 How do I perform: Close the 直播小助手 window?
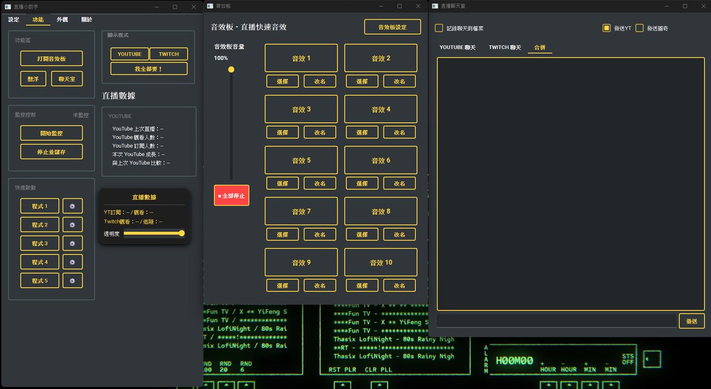[194, 7]
